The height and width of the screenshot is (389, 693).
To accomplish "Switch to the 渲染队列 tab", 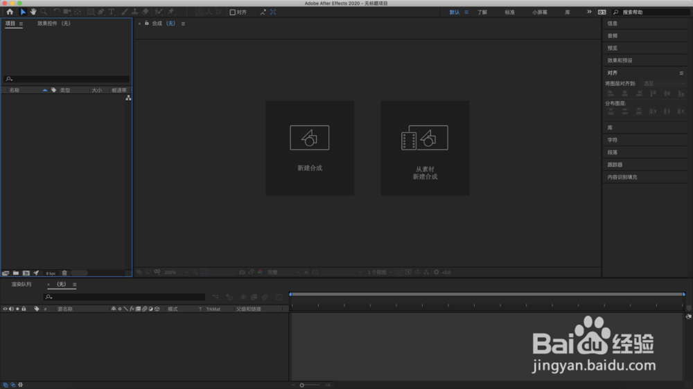I will point(21,284).
